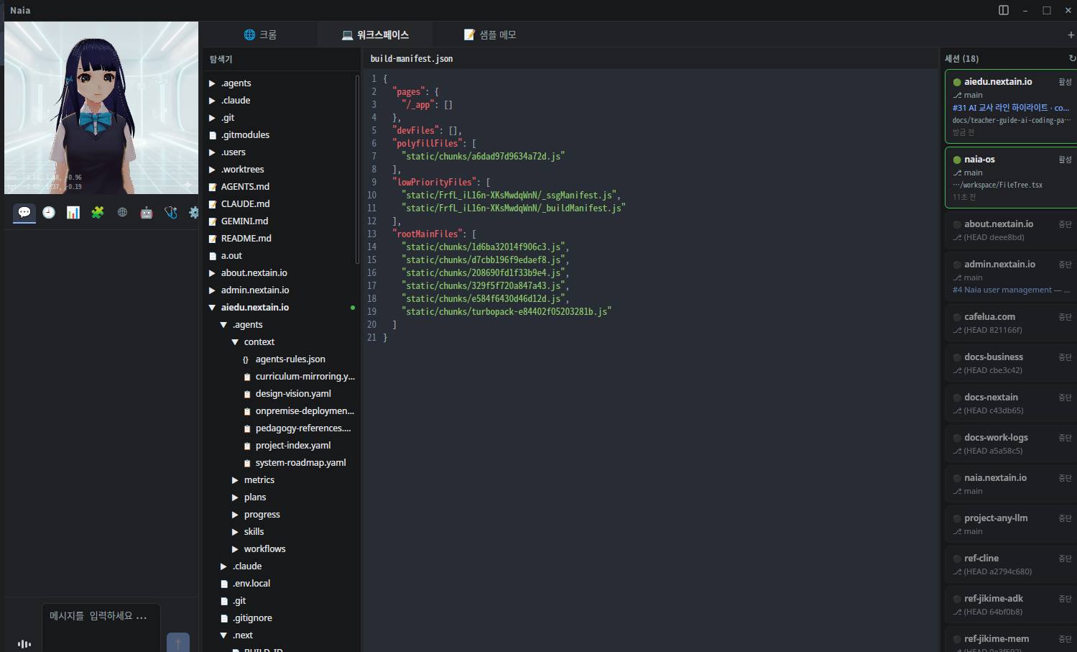This screenshot has width=1077, height=652.
Task: Click the voice waveform icon
Action: pyautogui.click(x=24, y=643)
